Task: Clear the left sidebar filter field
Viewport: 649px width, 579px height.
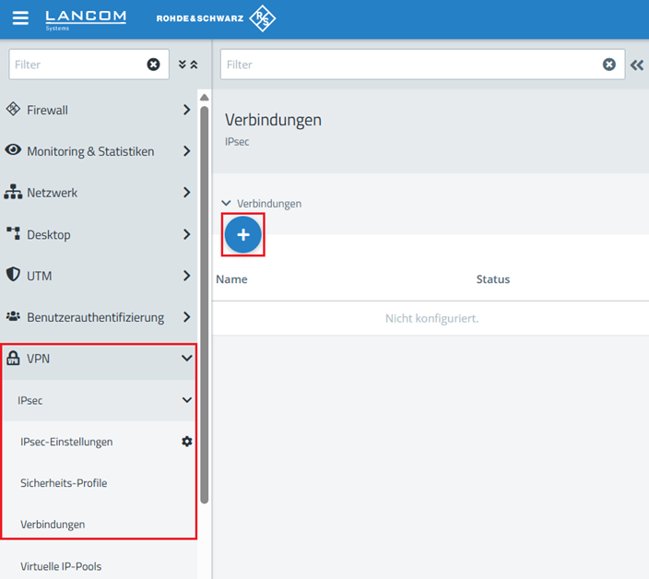Action: coord(154,65)
